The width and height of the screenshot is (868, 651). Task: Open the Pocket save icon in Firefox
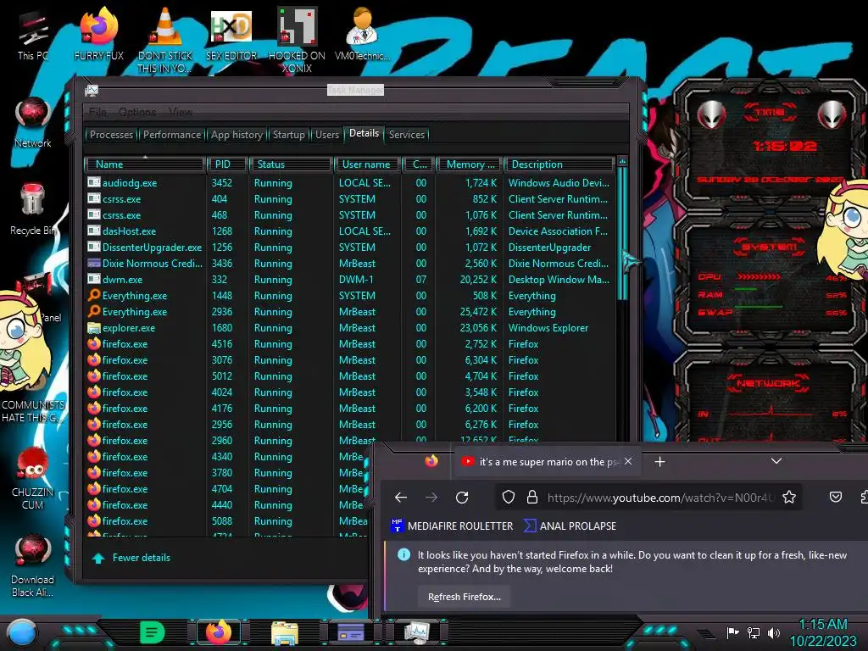click(836, 497)
